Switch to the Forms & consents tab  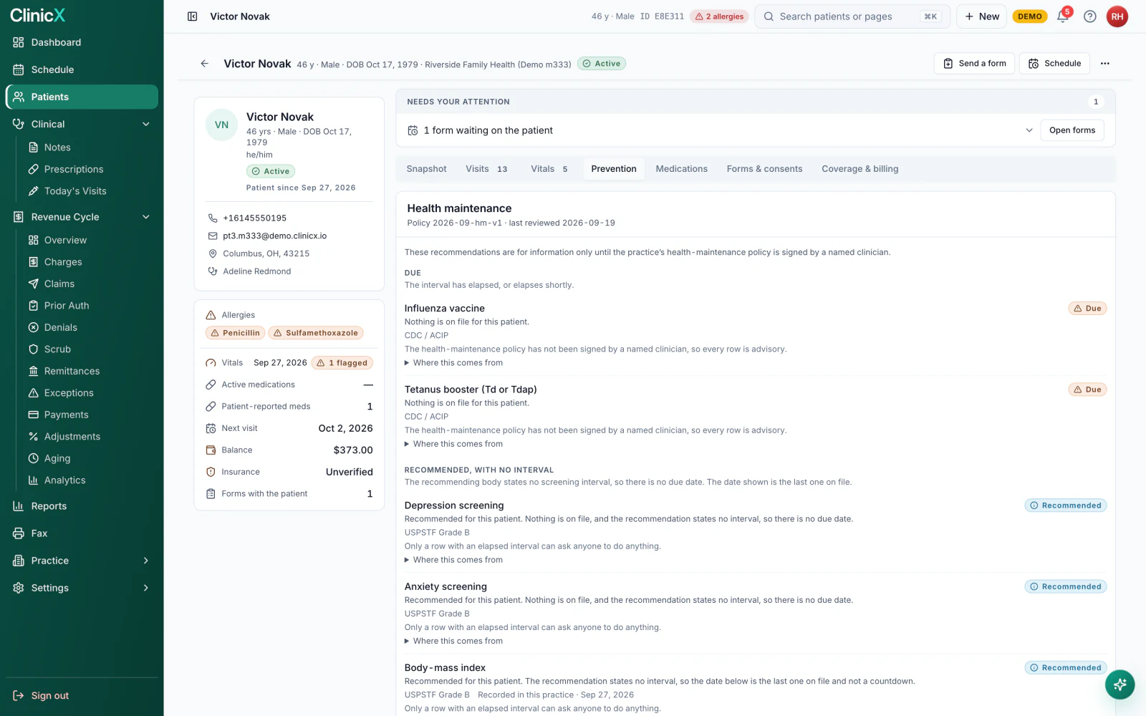[764, 169]
